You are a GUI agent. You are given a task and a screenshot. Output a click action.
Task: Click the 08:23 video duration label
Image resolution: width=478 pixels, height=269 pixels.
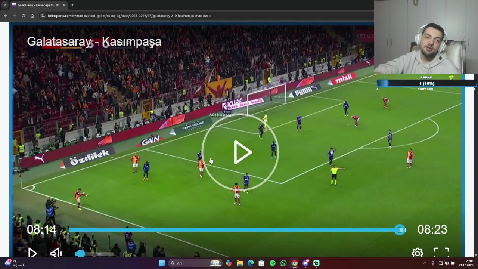[432, 229]
